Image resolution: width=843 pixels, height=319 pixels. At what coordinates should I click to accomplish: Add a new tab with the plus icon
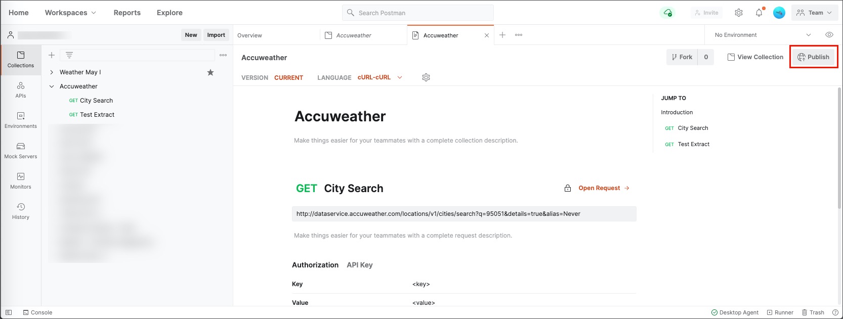(x=502, y=35)
